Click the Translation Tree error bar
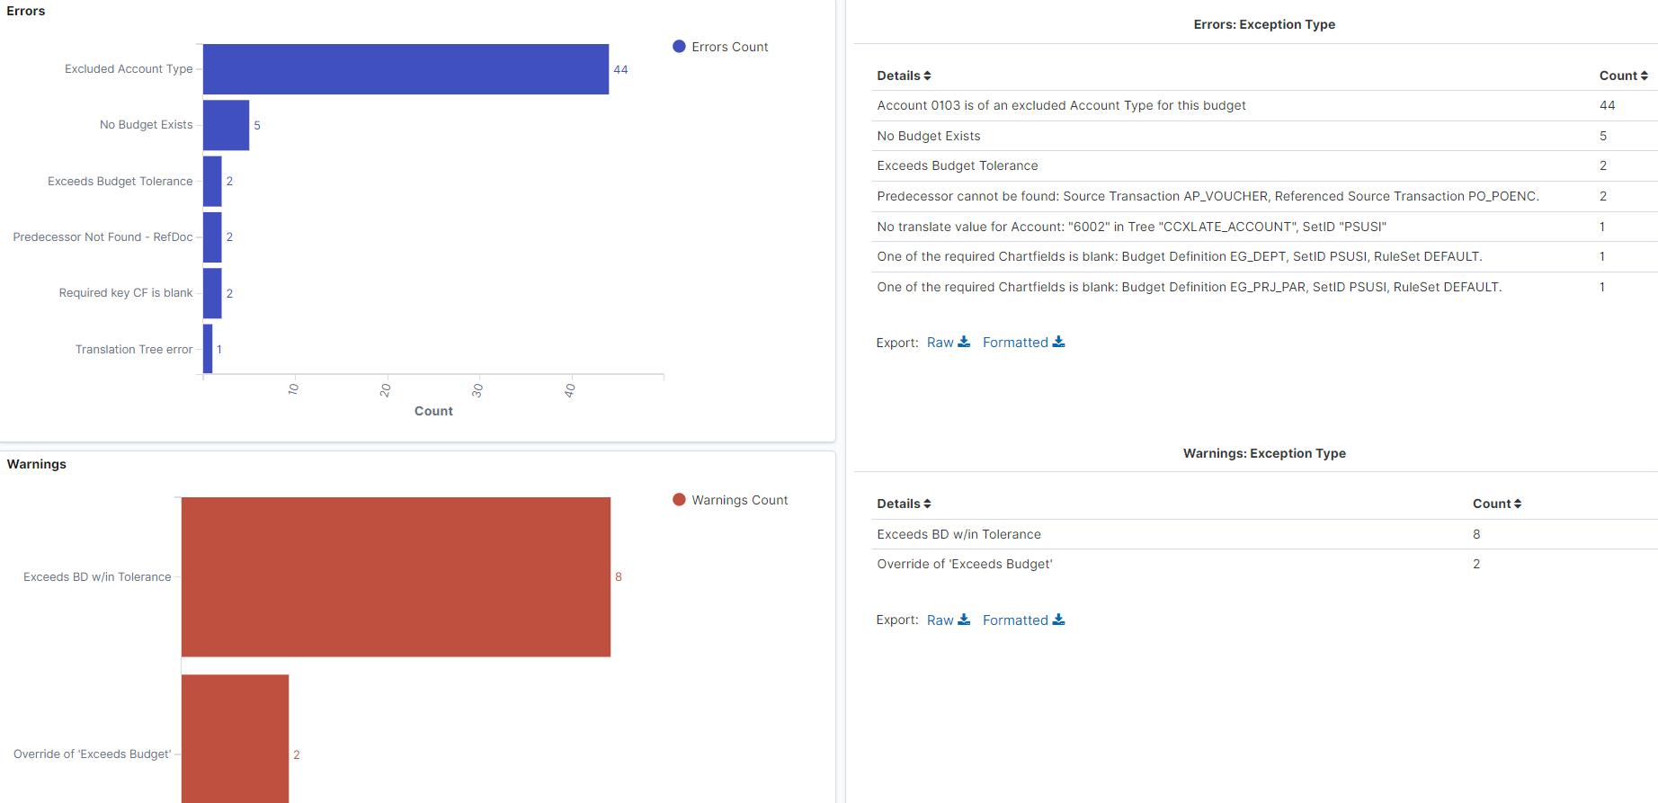The height and width of the screenshot is (803, 1658). 208,349
